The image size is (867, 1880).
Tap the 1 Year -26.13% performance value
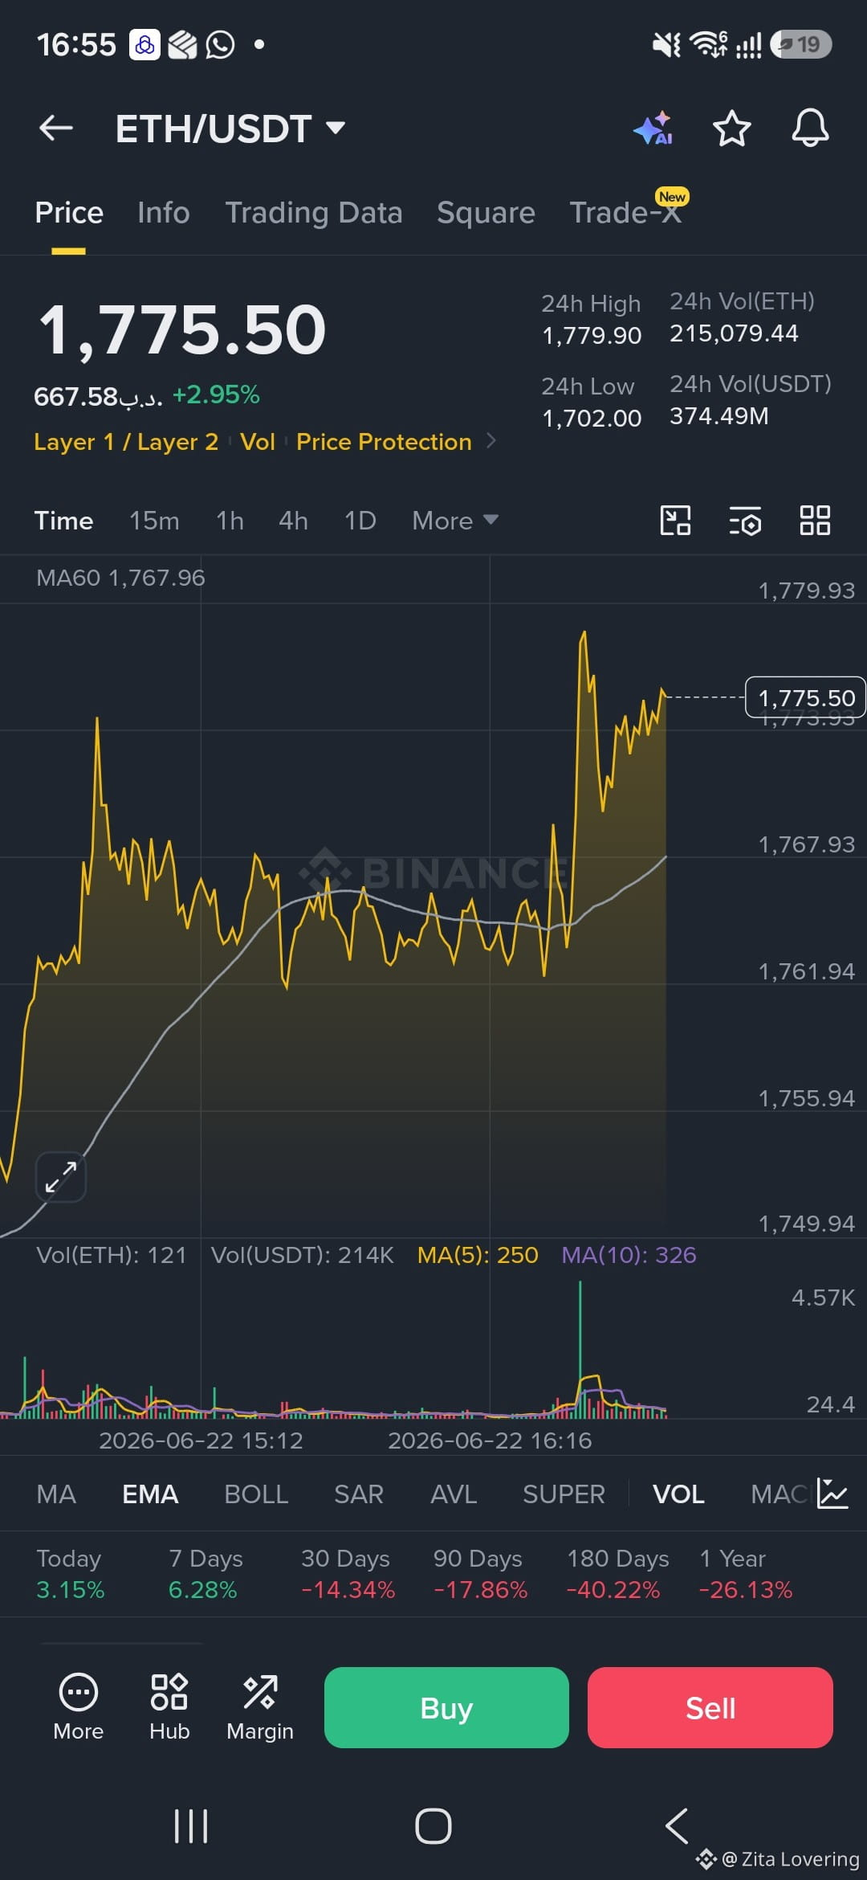point(746,1590)
